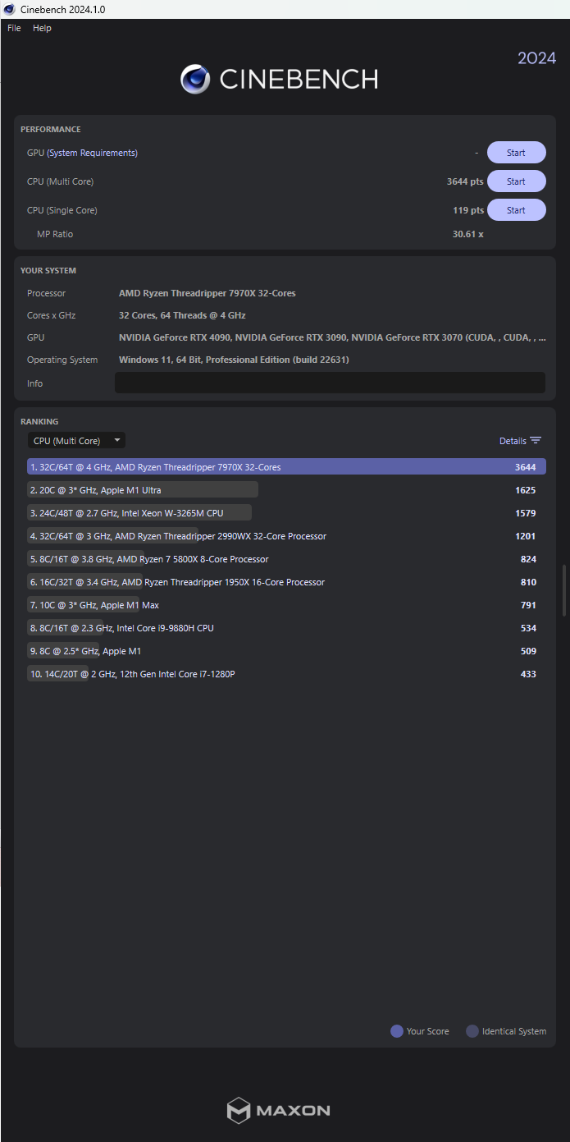
Task: Click the Cinebench title bar app icon
Action: click(9, 9)
